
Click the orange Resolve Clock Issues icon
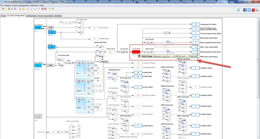click(x=45, y=9)
